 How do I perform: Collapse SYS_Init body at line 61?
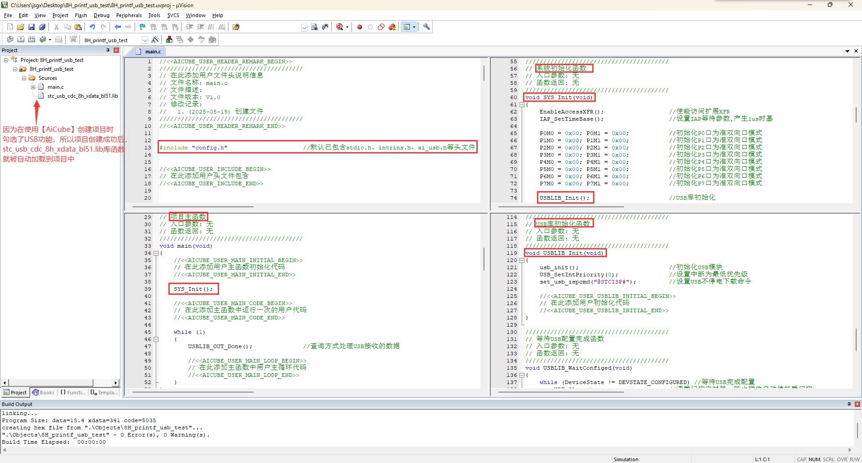point(522,105)
